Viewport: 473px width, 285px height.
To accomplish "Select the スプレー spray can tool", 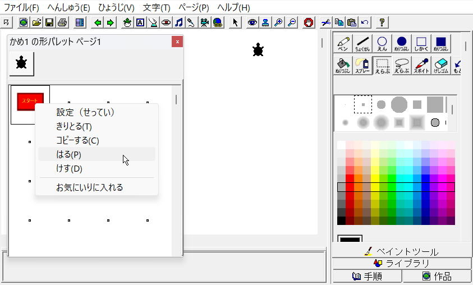I will pos(362,66).
